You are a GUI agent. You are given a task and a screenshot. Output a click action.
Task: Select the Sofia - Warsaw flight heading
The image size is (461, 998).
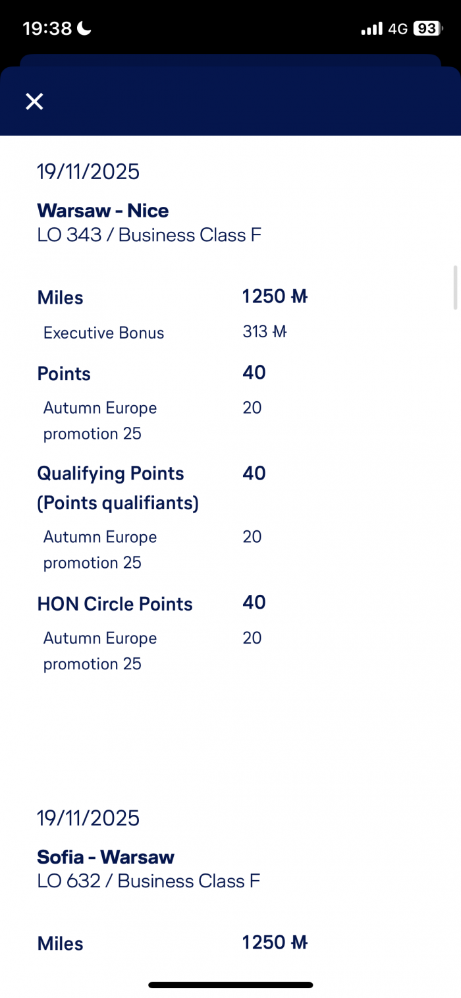tap(105, 857)
